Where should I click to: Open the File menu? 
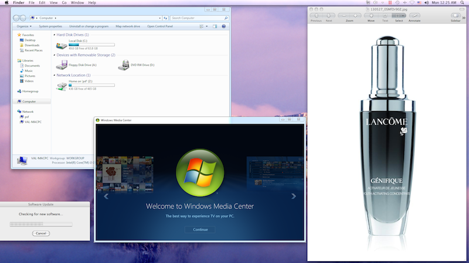coord(32,2)
